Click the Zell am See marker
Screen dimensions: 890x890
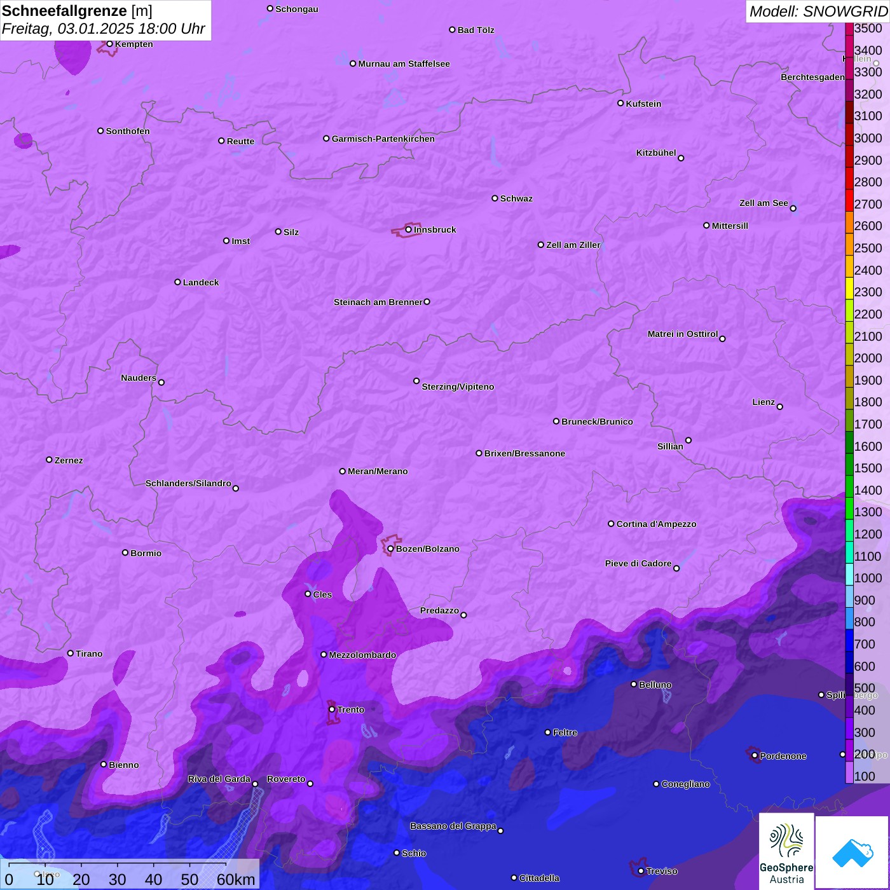793,208
